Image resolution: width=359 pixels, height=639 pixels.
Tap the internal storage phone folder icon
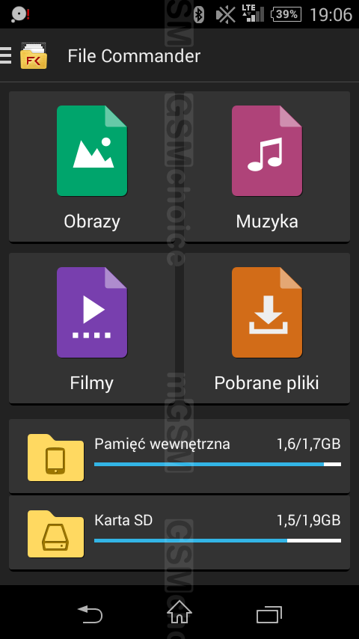pyautogui.click(x=56, y=458)
